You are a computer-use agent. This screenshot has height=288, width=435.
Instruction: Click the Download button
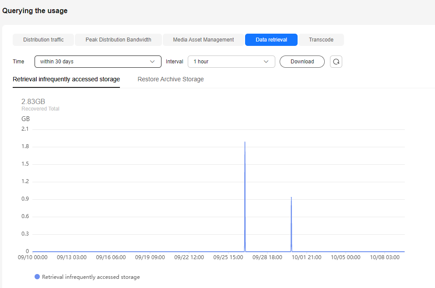302,62
